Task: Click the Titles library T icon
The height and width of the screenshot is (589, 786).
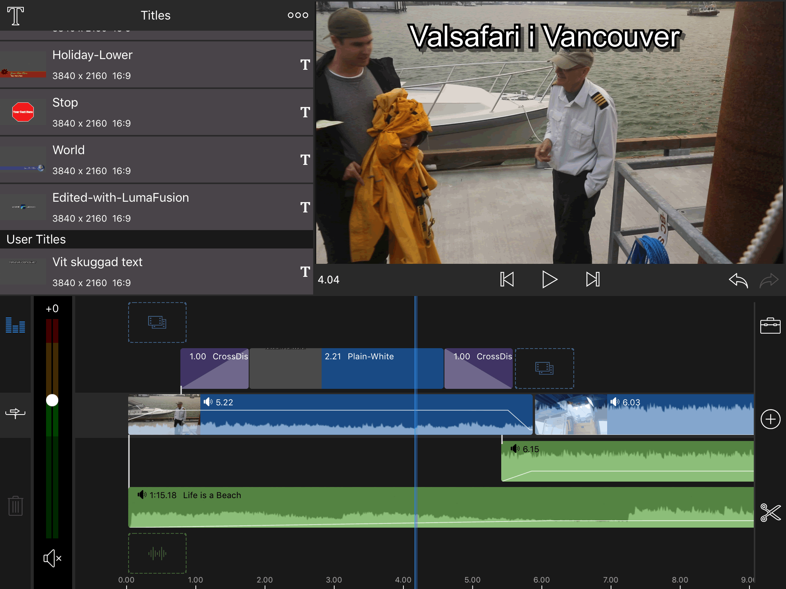Action: (15, 16)
